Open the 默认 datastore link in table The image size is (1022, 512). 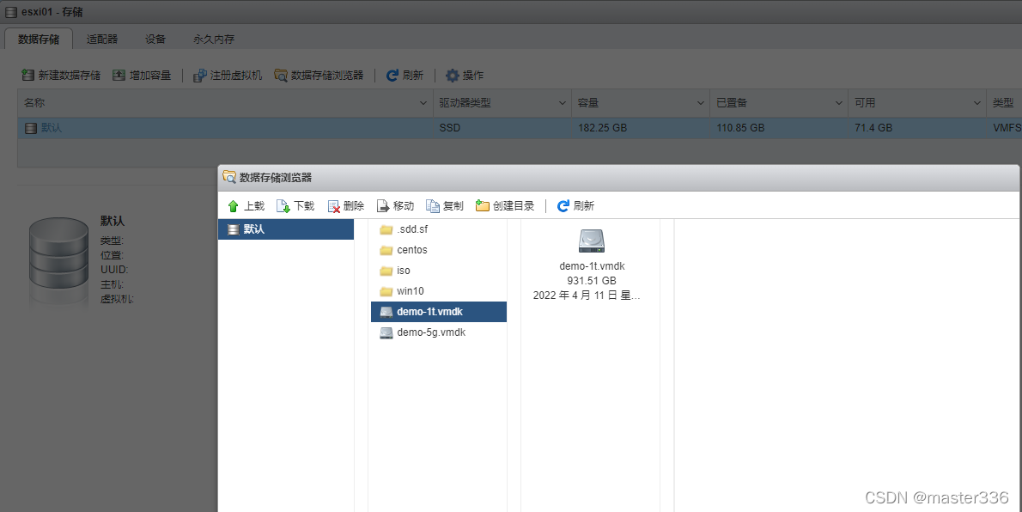tap(52, 128)
